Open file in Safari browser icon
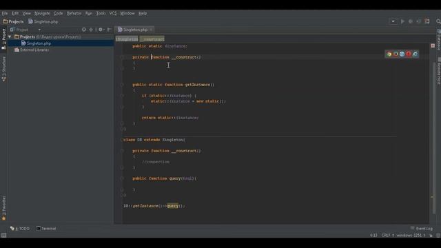The image size is (441, 248). point(402,54)
